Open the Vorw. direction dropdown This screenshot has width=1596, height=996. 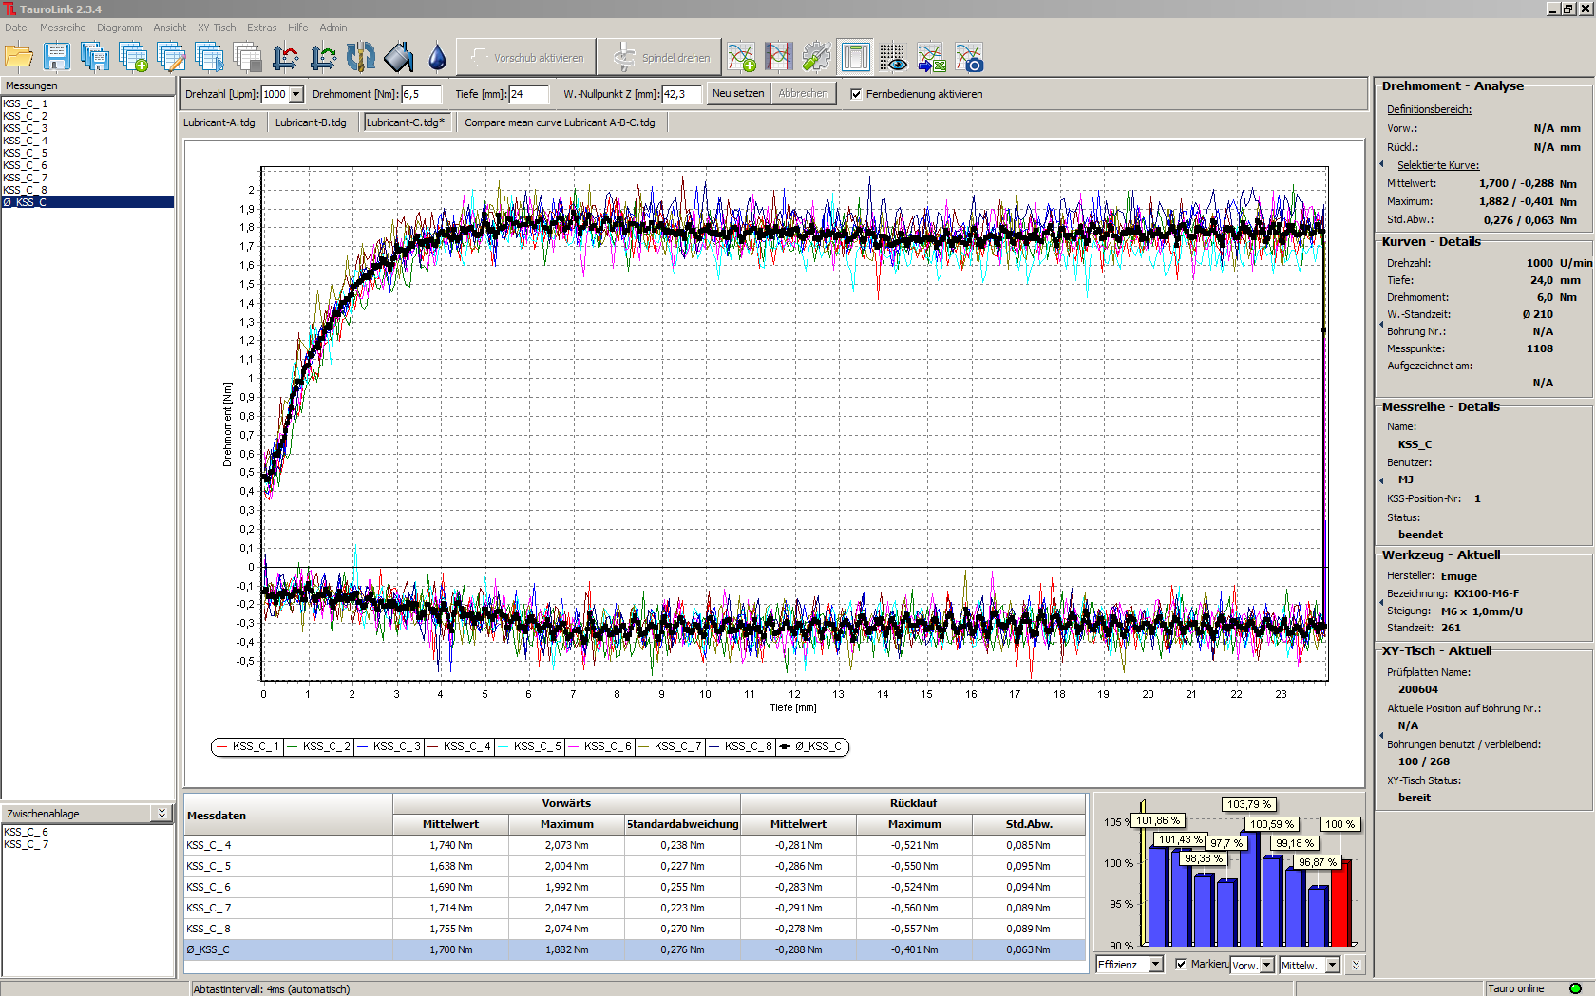(1267, 965)
